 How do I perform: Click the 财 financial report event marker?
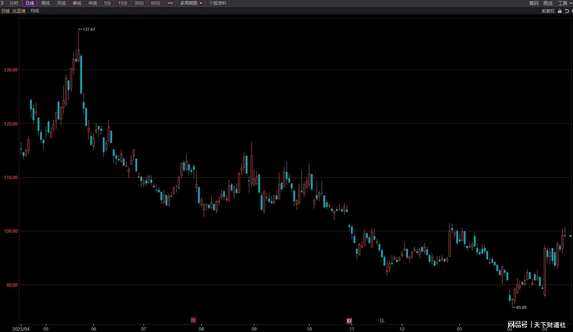349,321
